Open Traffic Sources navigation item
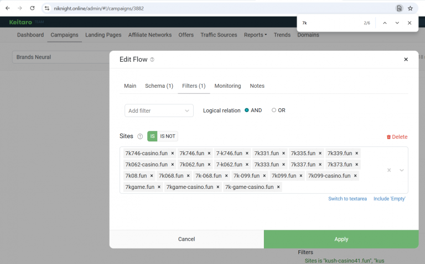Screen dimensions: 425x264 [219, 35]
